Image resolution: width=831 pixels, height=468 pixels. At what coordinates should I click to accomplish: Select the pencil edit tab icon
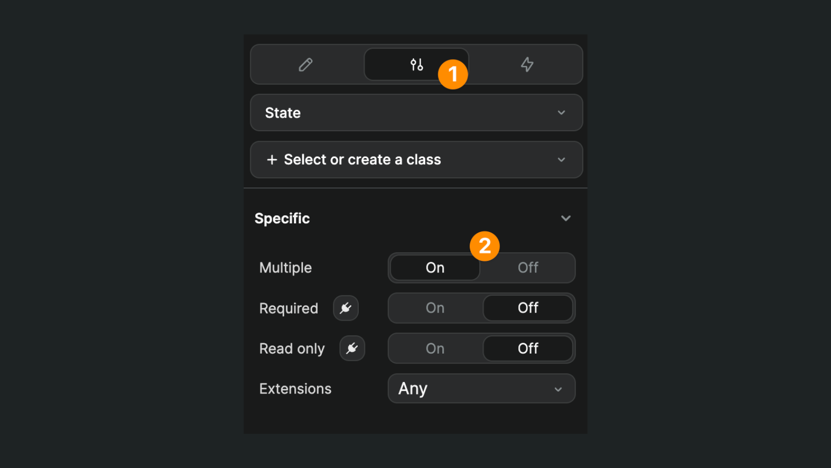pos(306,64)
